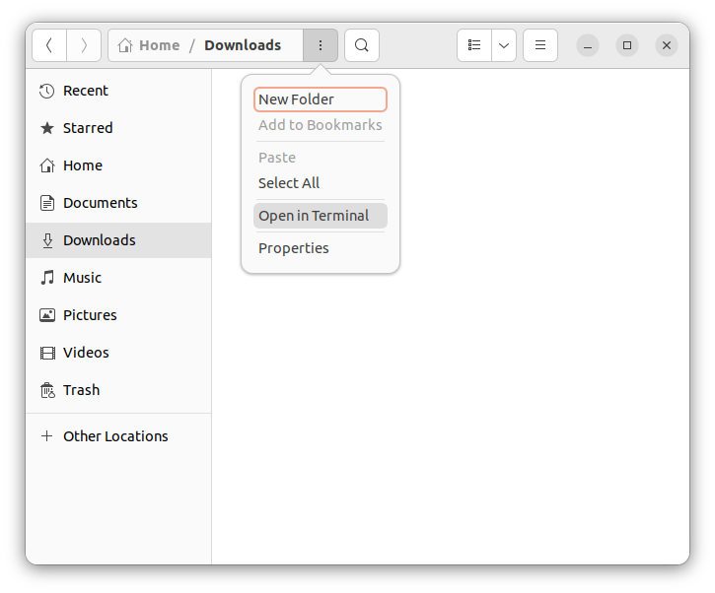This screenshot has height=593, width=715.
Task: Select the Trash icon in the sidebar
Action: tap(47, 390)
